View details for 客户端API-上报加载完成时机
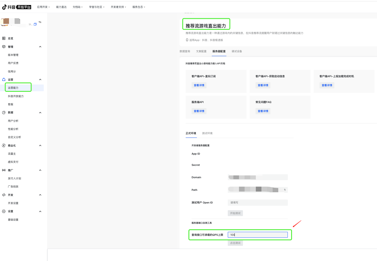Screen dimensions: 377x261 coord(327,85)
